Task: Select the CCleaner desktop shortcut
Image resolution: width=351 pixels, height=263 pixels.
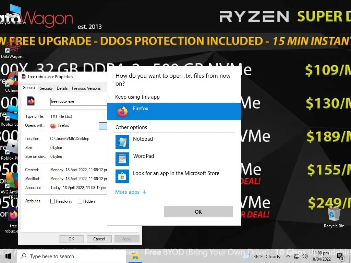Action: 11,82
